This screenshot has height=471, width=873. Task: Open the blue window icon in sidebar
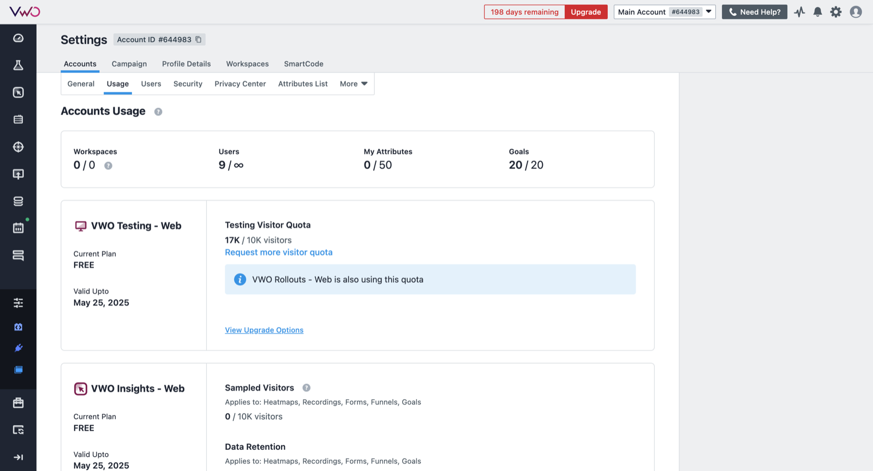(x=18, y=370)
